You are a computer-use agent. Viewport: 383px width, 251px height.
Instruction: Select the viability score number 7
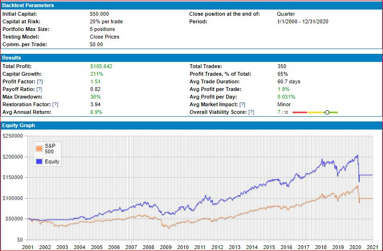279,112
